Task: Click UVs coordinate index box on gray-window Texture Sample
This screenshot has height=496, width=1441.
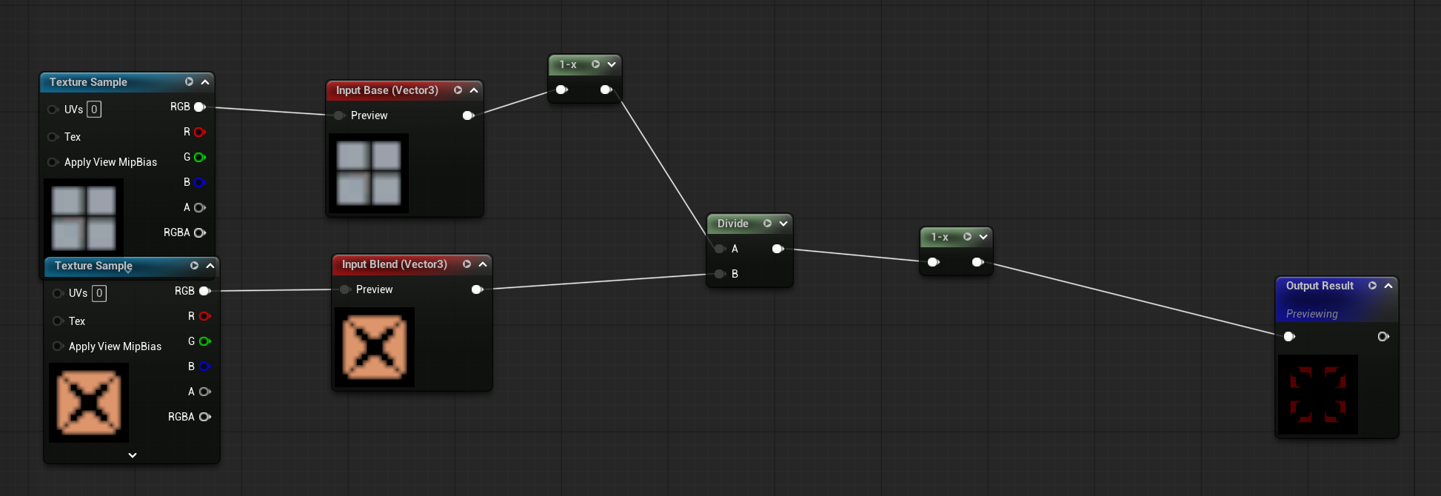Action: click(x=94, y=110)
